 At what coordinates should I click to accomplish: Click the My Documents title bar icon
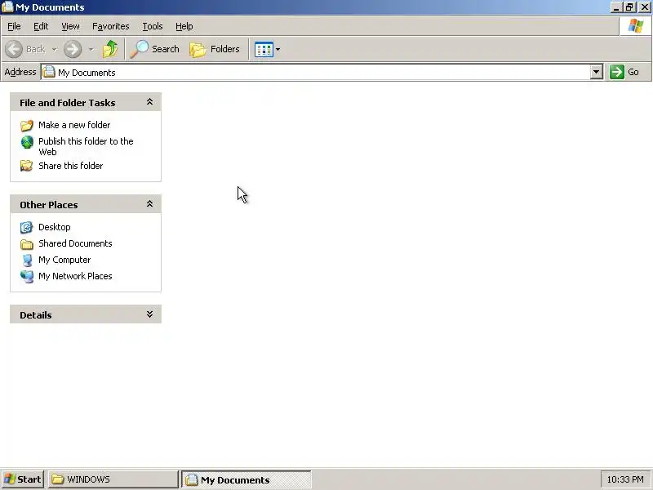(7, 7)
